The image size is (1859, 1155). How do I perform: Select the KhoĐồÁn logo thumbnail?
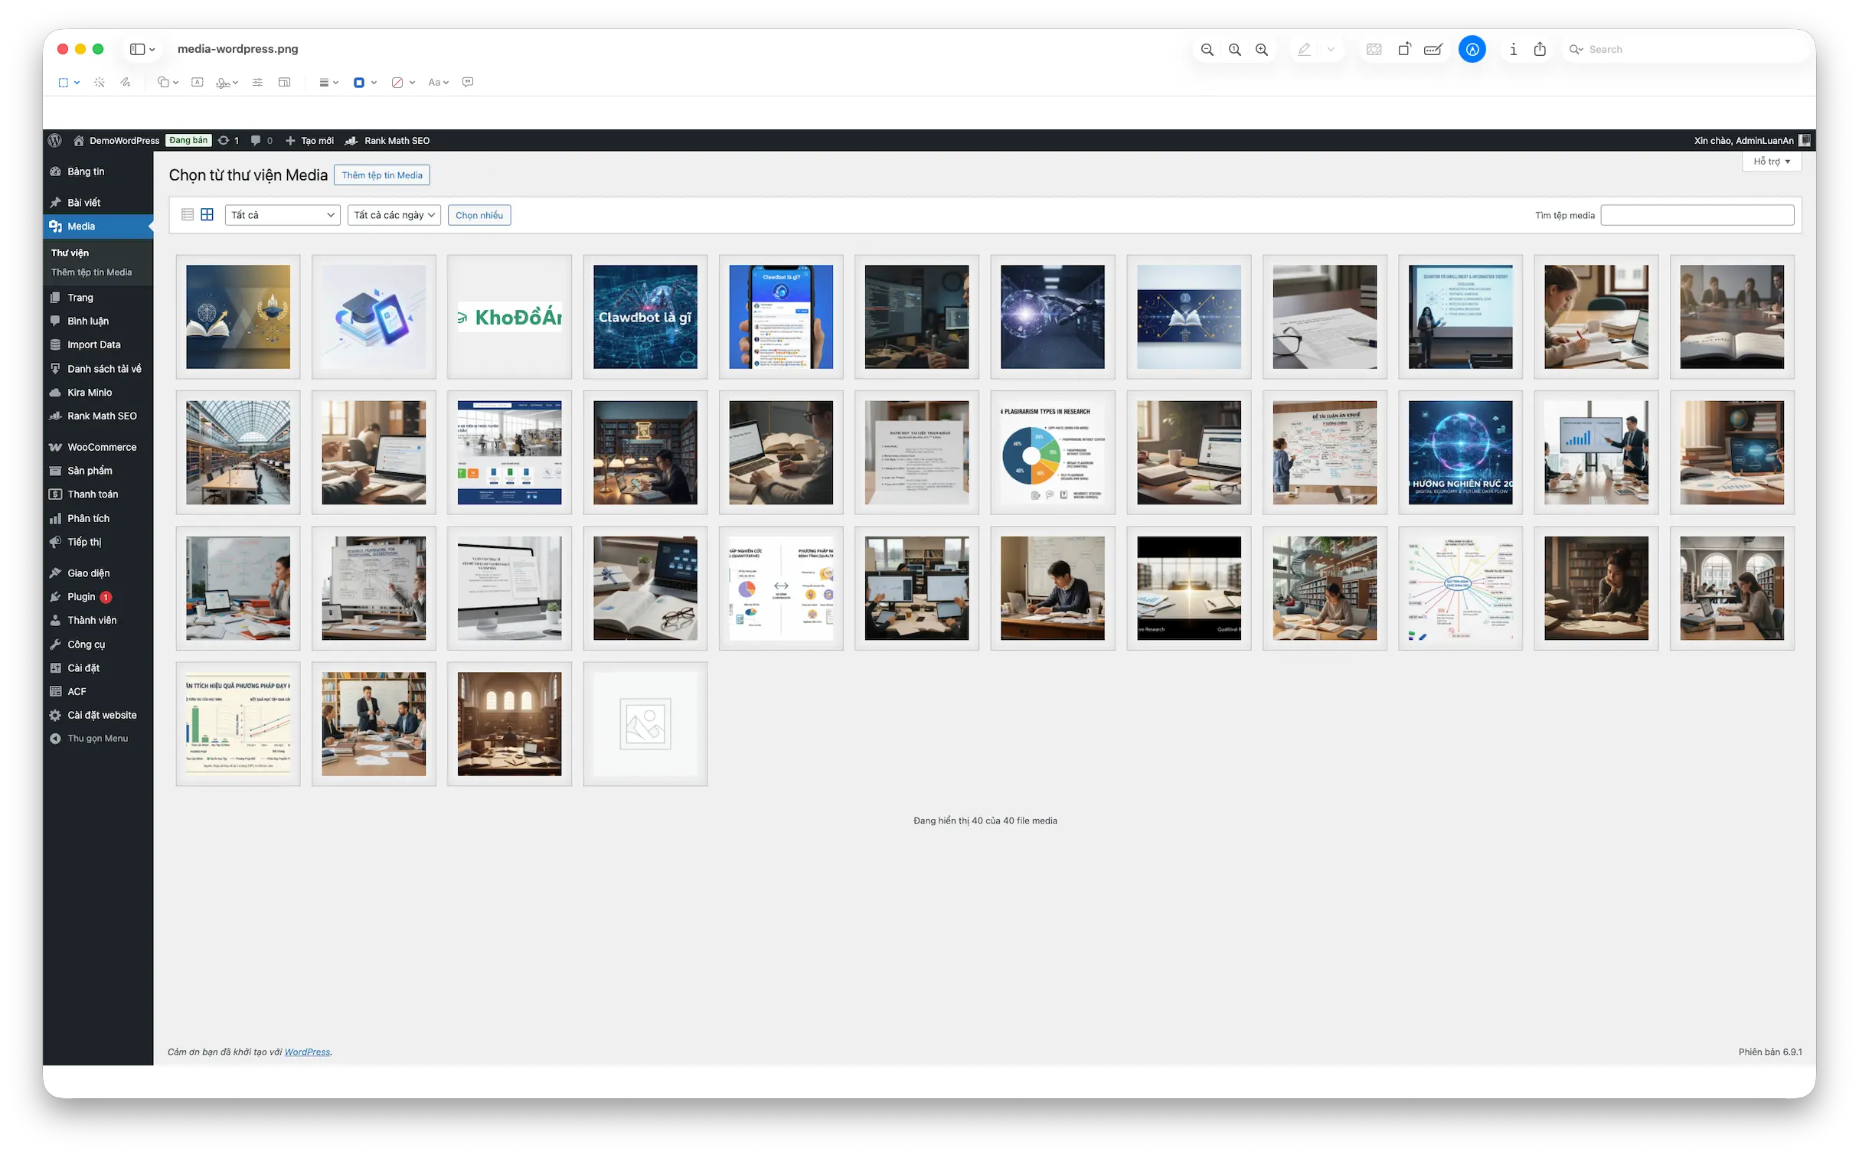pyautogui.click(x=509, y=317)
